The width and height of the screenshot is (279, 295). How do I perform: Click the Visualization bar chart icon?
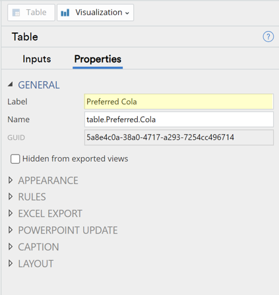(65, 13)
